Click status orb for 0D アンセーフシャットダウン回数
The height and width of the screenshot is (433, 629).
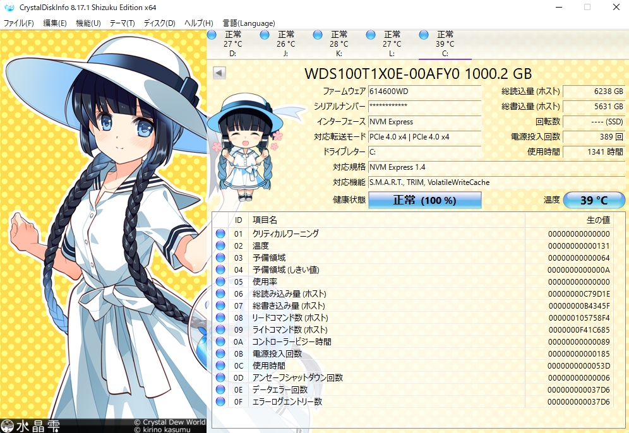click(220, 377)
